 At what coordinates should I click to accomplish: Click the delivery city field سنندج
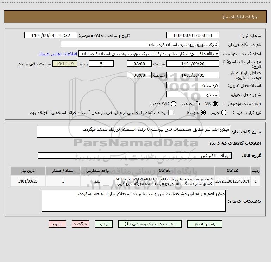pos(193,94)
